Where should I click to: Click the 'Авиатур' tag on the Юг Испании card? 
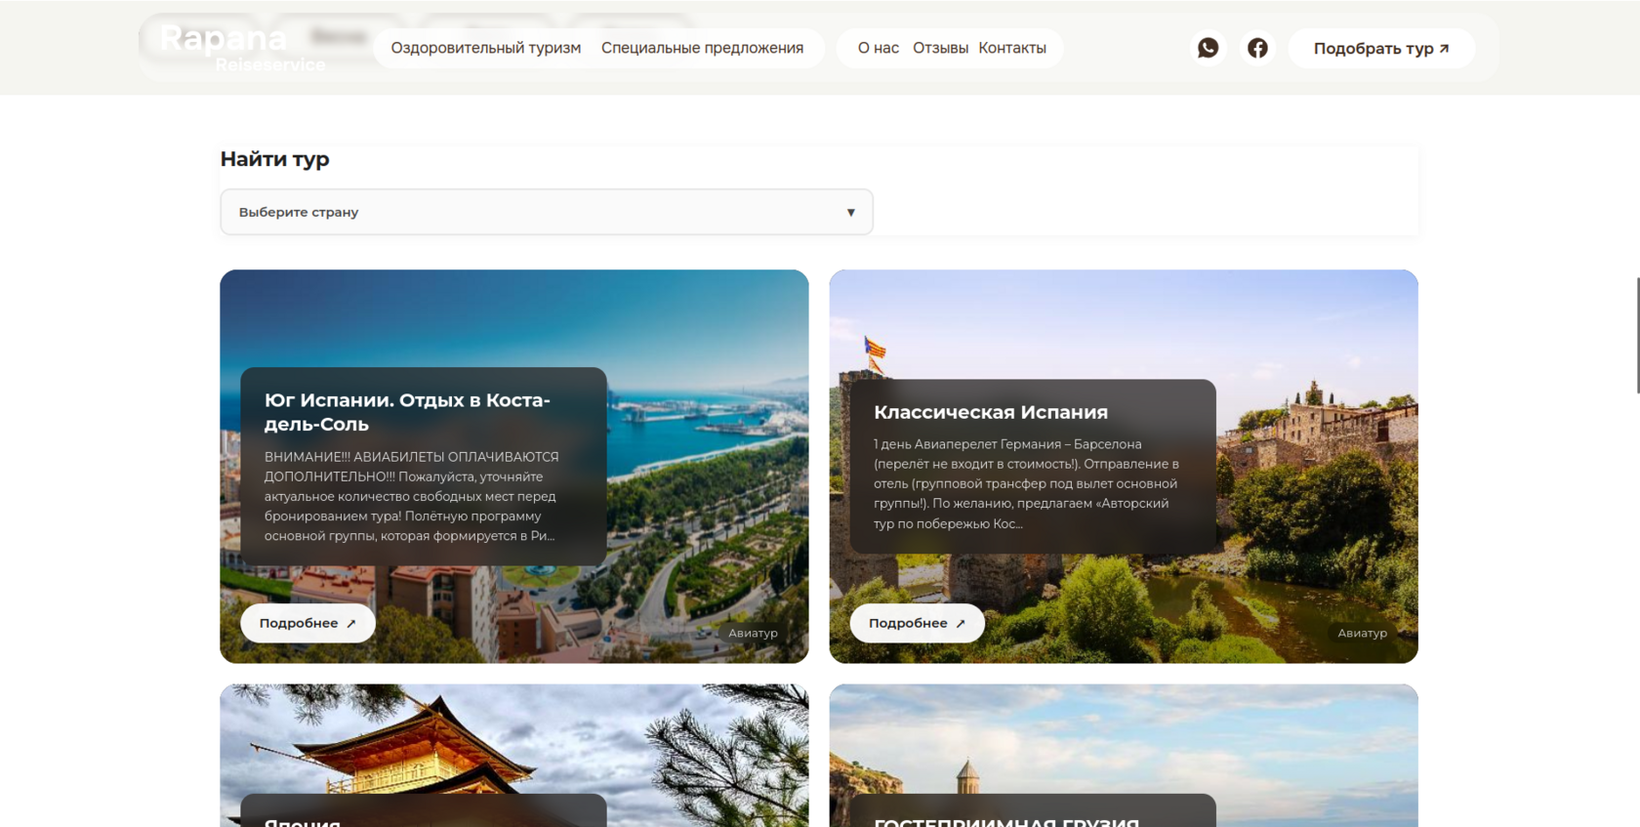pos(753,633)
